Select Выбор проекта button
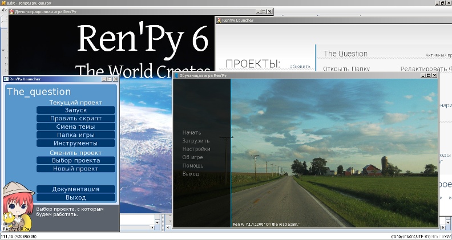Image resolution: width=452 pixels, height=240 pixels. click(76, 161)
